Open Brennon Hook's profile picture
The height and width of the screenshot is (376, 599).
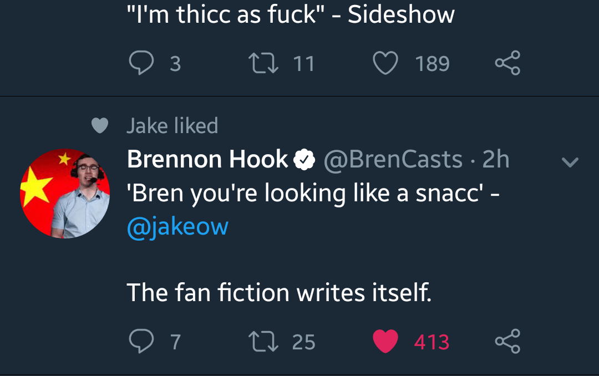pos(65,194)
